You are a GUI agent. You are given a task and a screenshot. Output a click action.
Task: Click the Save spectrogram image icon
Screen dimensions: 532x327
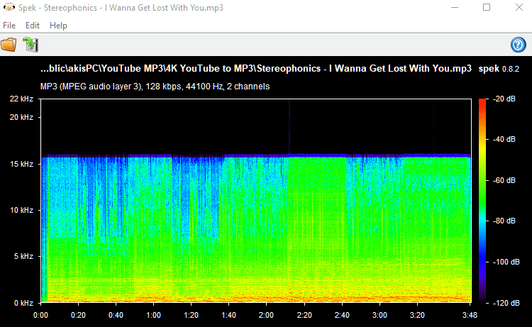click(x=31, y=45)
